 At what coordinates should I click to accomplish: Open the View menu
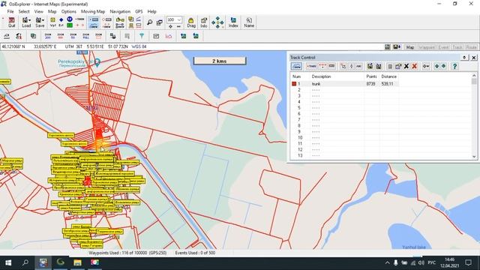(38, 11)
